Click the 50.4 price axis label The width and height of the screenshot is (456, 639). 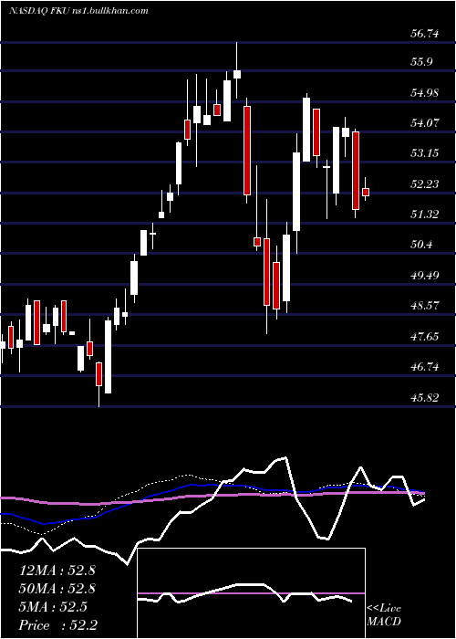(x=421, y=245)
